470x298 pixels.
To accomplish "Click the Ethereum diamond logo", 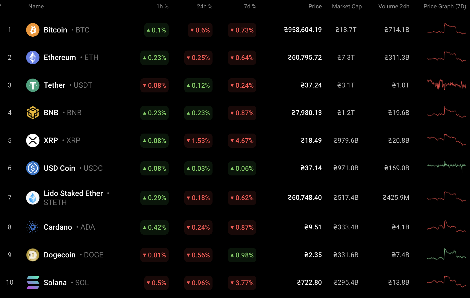I will pyautogui.click(x=33, y=57).
